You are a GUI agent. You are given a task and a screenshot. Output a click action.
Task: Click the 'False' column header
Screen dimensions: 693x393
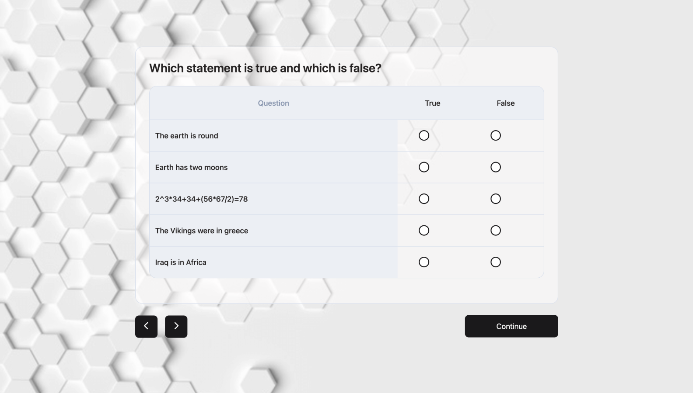[506, 103]
